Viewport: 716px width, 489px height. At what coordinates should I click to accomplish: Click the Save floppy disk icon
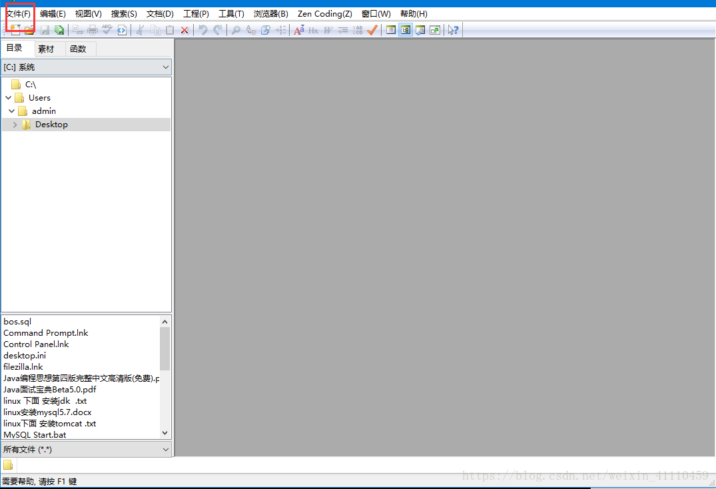45,30
